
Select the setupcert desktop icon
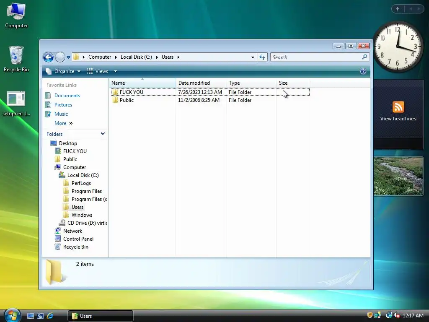(x=16, y=104)
